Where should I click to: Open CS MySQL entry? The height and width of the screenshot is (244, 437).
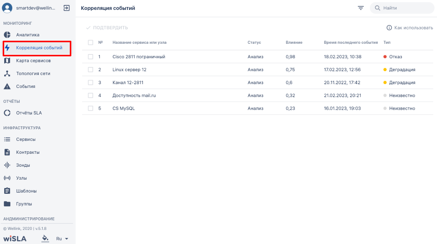click(x=124, y=108)
